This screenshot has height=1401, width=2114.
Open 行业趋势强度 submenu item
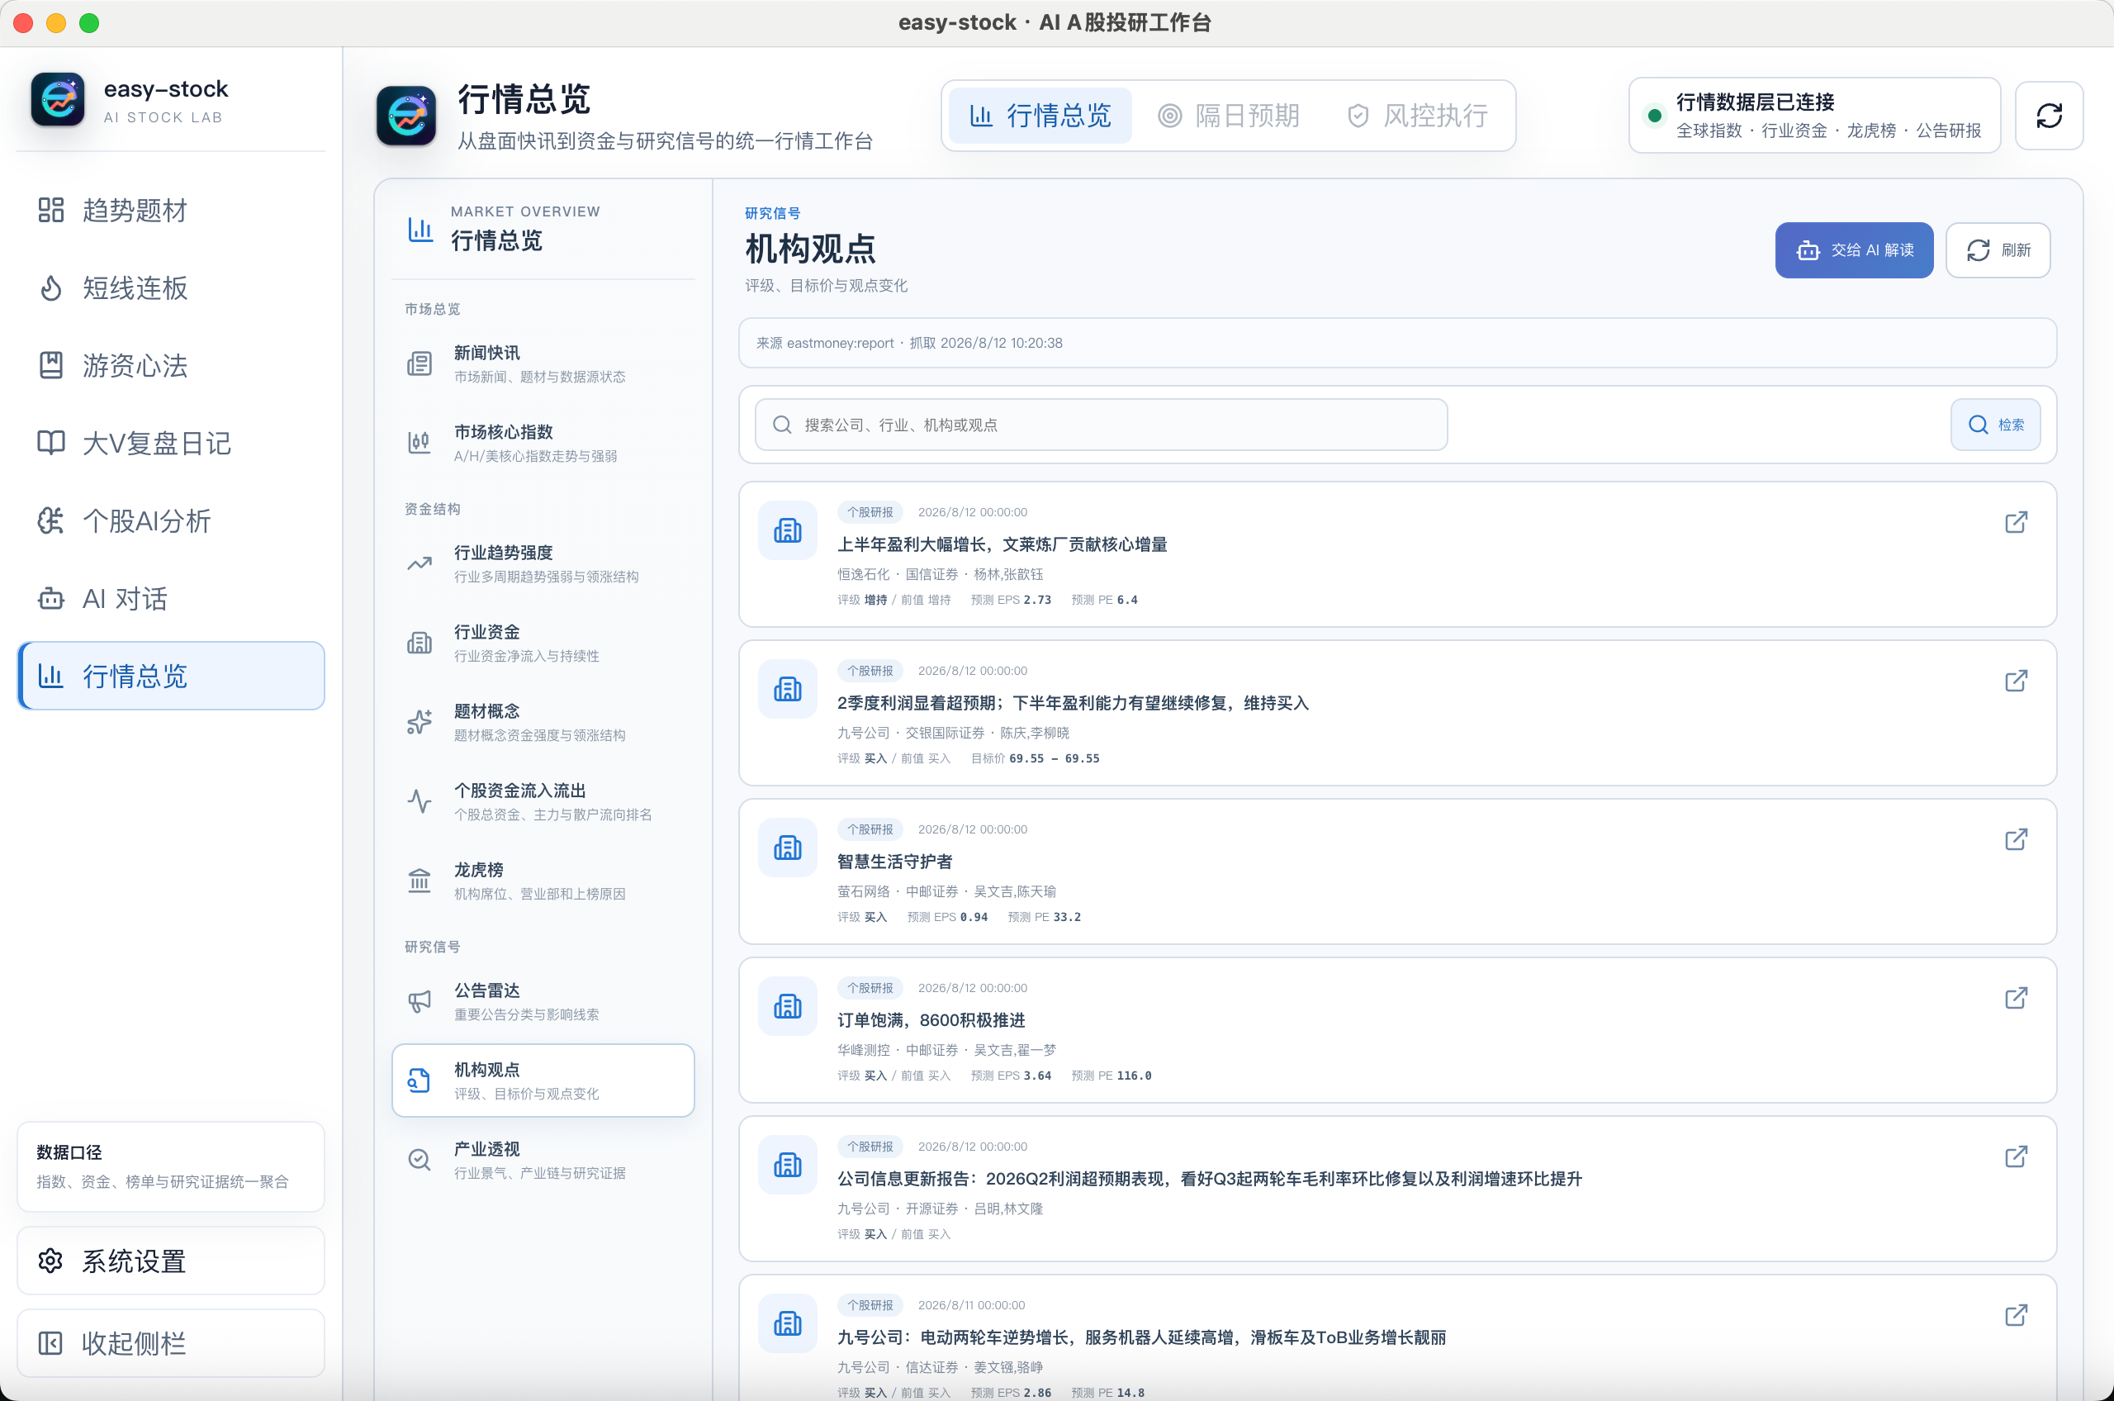pyautogui.click(x=543, y=564)
